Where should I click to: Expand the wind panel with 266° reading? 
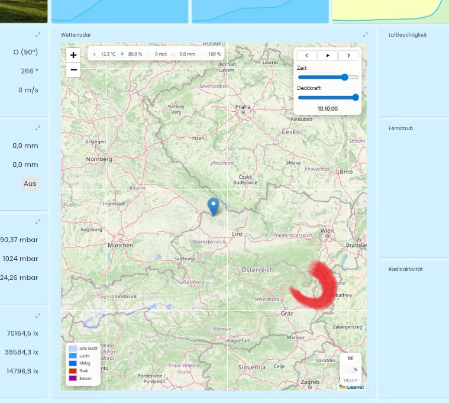pos(38,35)
